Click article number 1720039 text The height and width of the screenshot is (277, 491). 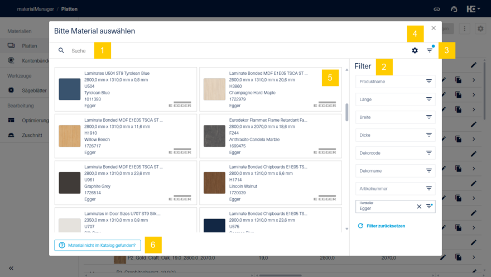[x=237, y=193]
